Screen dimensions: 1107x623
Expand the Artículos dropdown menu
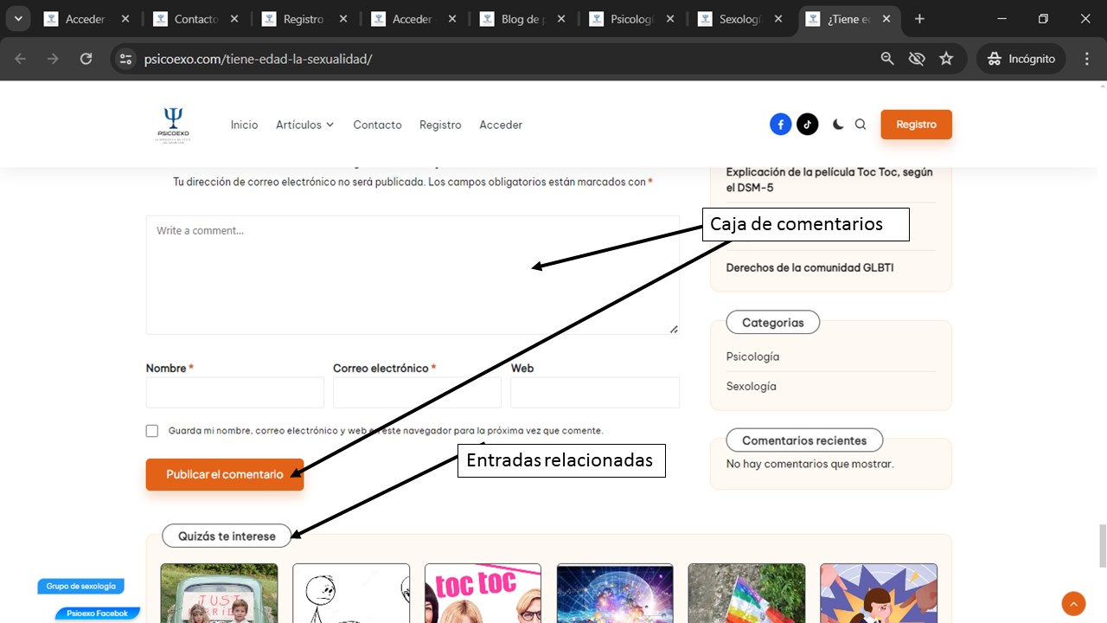[x=304, y=125]
